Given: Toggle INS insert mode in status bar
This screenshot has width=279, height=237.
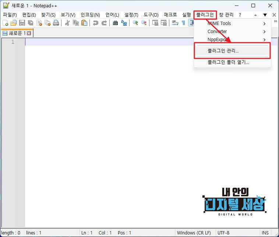Looking at the screenshot, I should coord(265,233).
